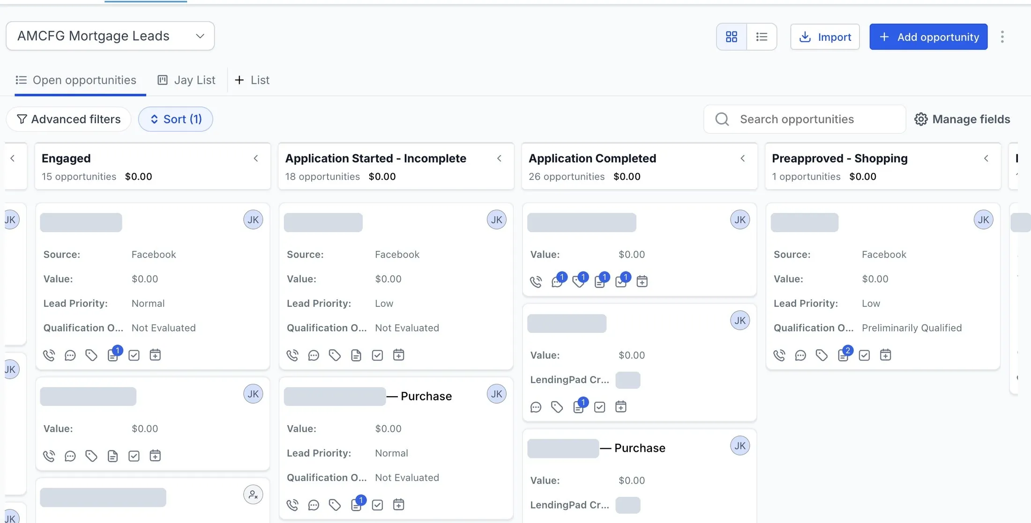Click phone icon on first Application Completed card
This screenshot has height=523, width=1031.
(x=536, y=281)
